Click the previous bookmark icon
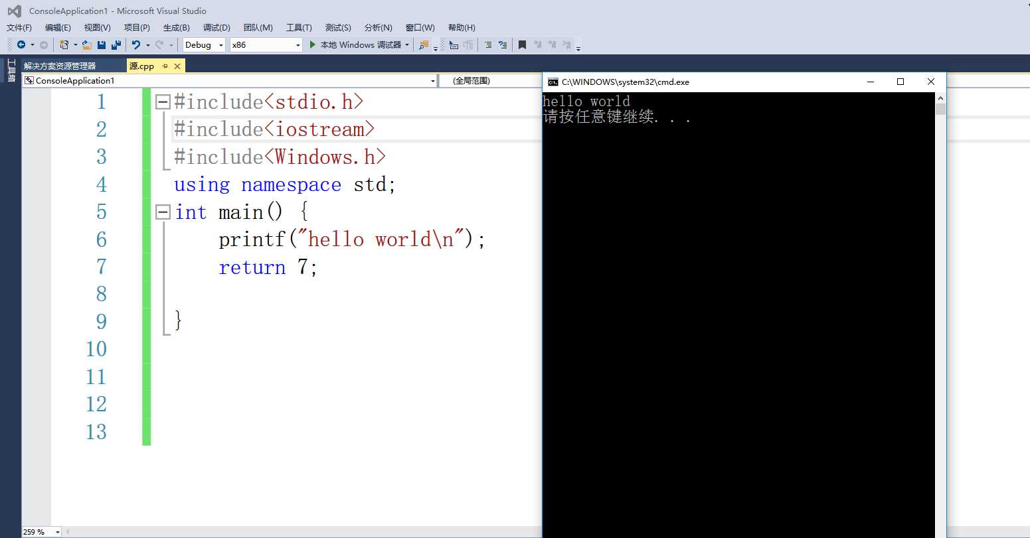The image size is (1030, 538). 537,44
